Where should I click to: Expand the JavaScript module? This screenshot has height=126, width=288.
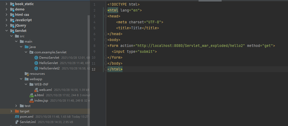point(7,20)
